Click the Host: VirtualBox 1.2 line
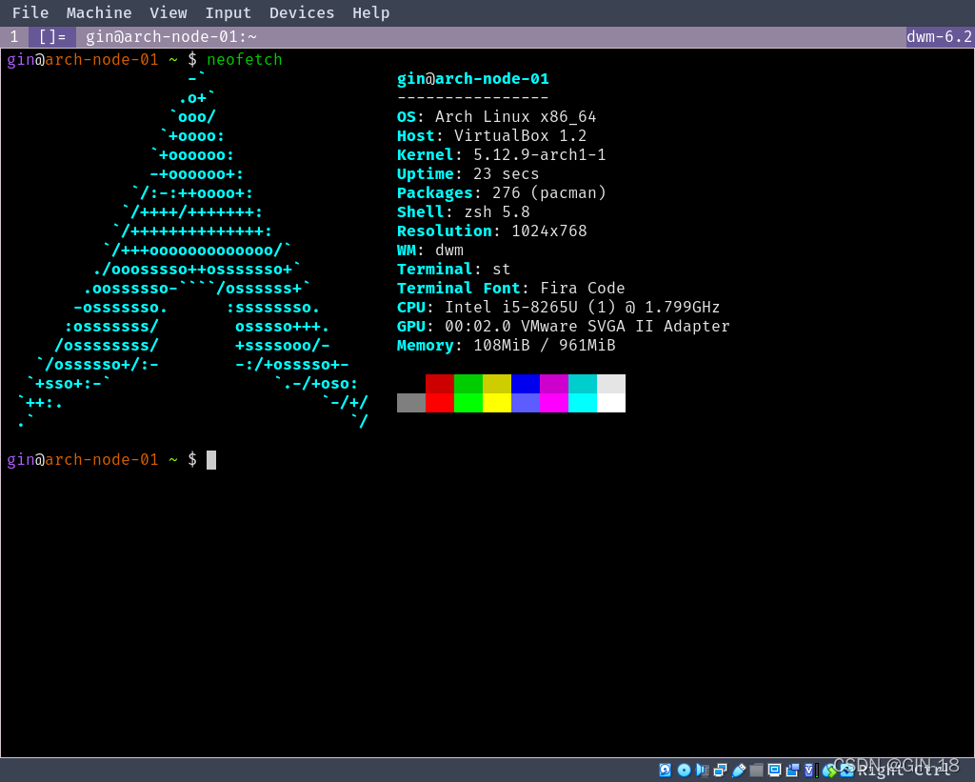 point(491,135)
